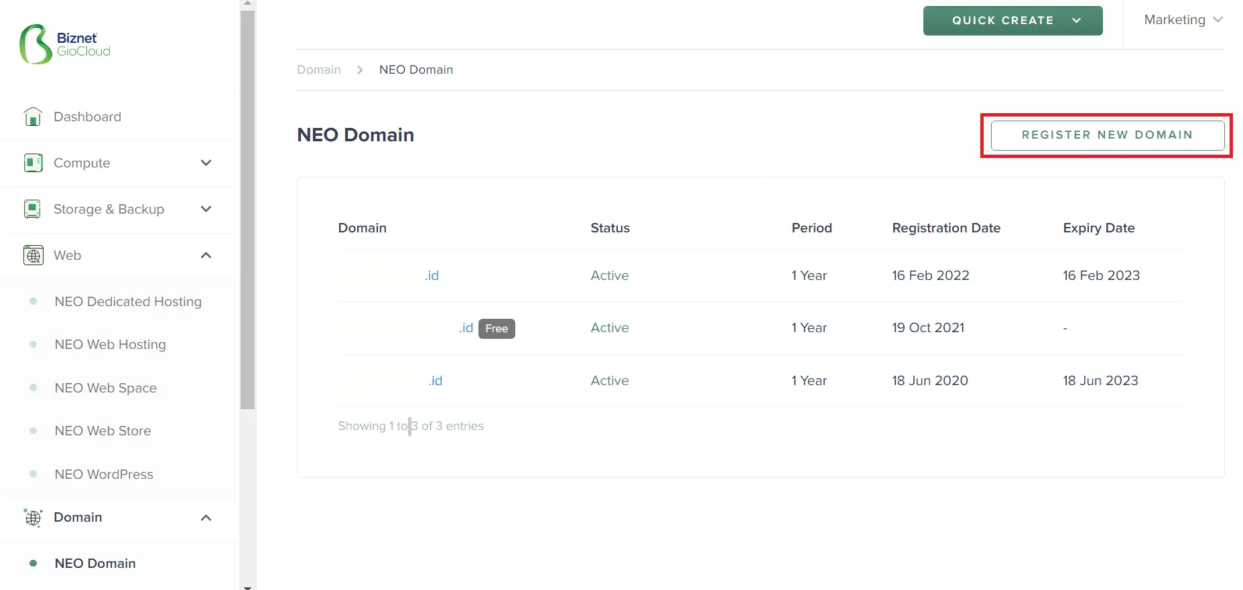The image size is (1243, 590).
Task: Collapse the Domain section chevron
Action: pyautogui.click(x=206, y=517)
